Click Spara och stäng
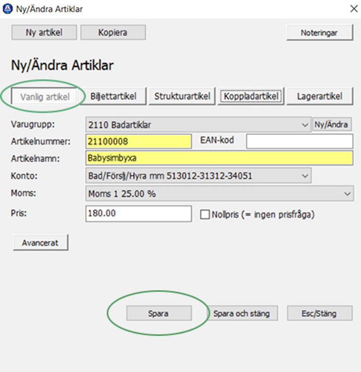Viewport: 361px width, 372px height. click(242, 314)
